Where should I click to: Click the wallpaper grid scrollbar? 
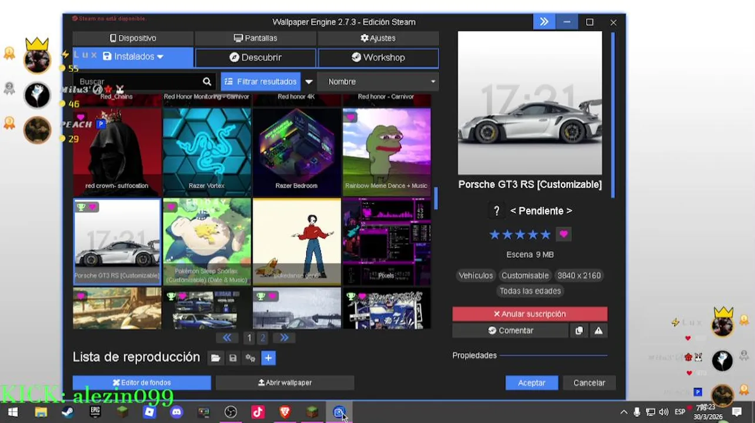point(436,199)
